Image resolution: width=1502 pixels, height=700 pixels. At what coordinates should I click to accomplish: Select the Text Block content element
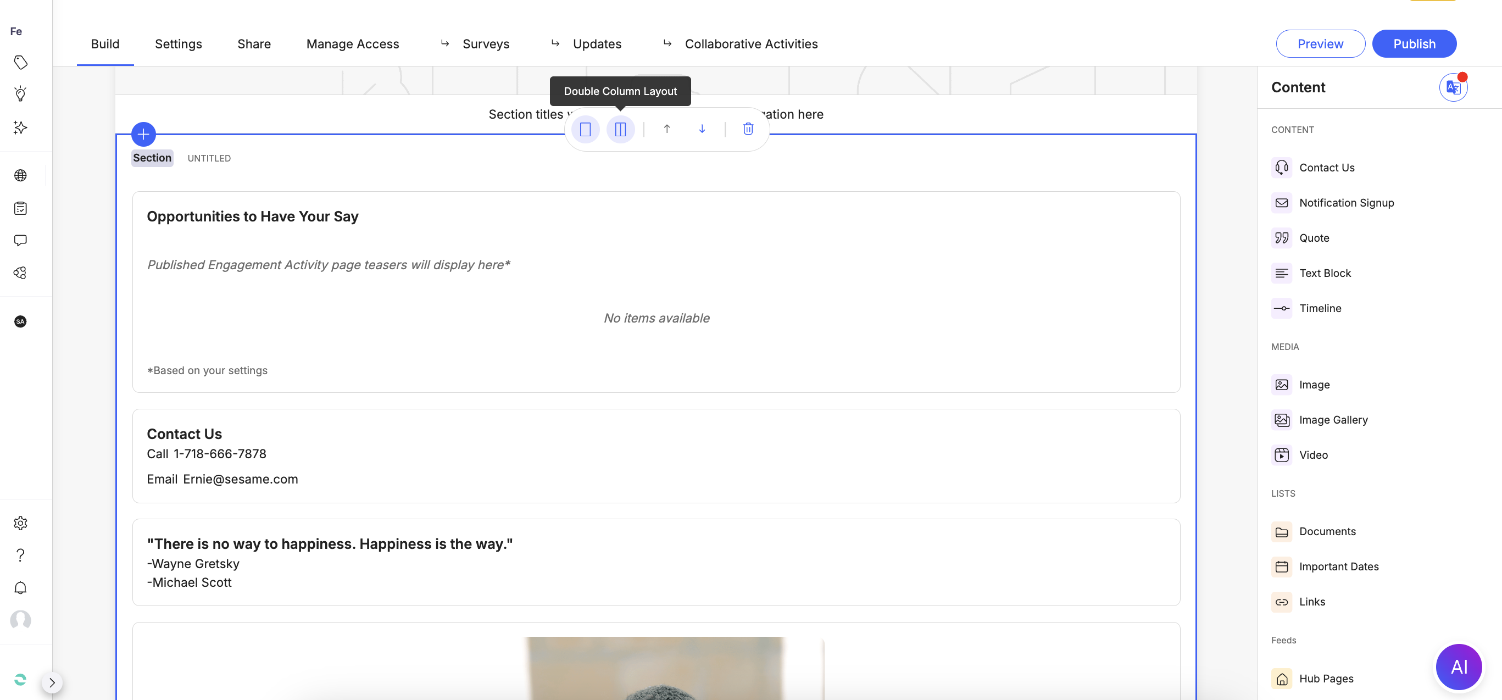point(1325,273)
